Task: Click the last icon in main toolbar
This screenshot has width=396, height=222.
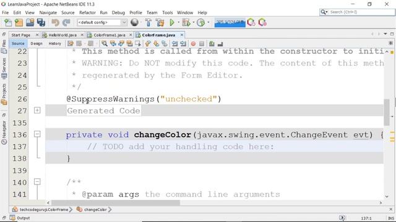Action: click(262, 23)
